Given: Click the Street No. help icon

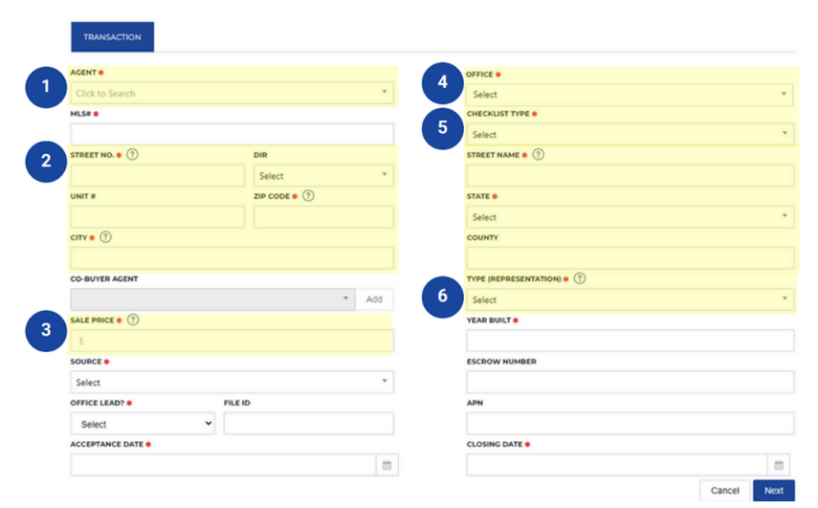Looking at the screenshot, I should coord(132,155).
